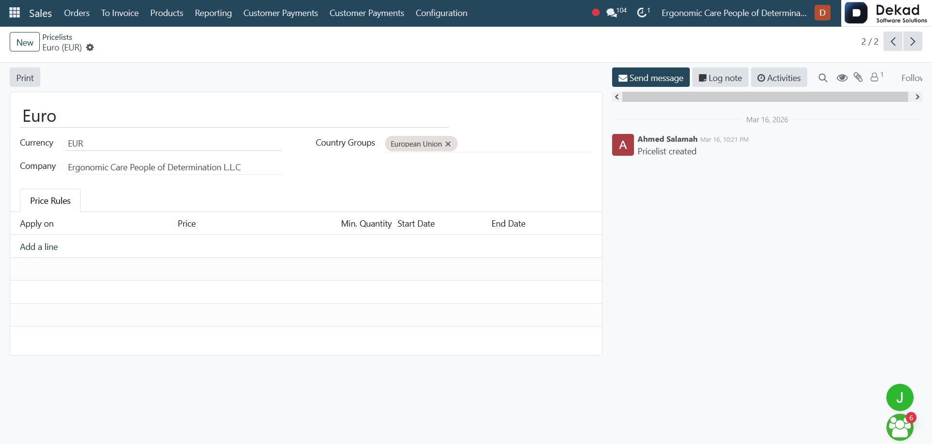Show followers list icon

[876, 77]
